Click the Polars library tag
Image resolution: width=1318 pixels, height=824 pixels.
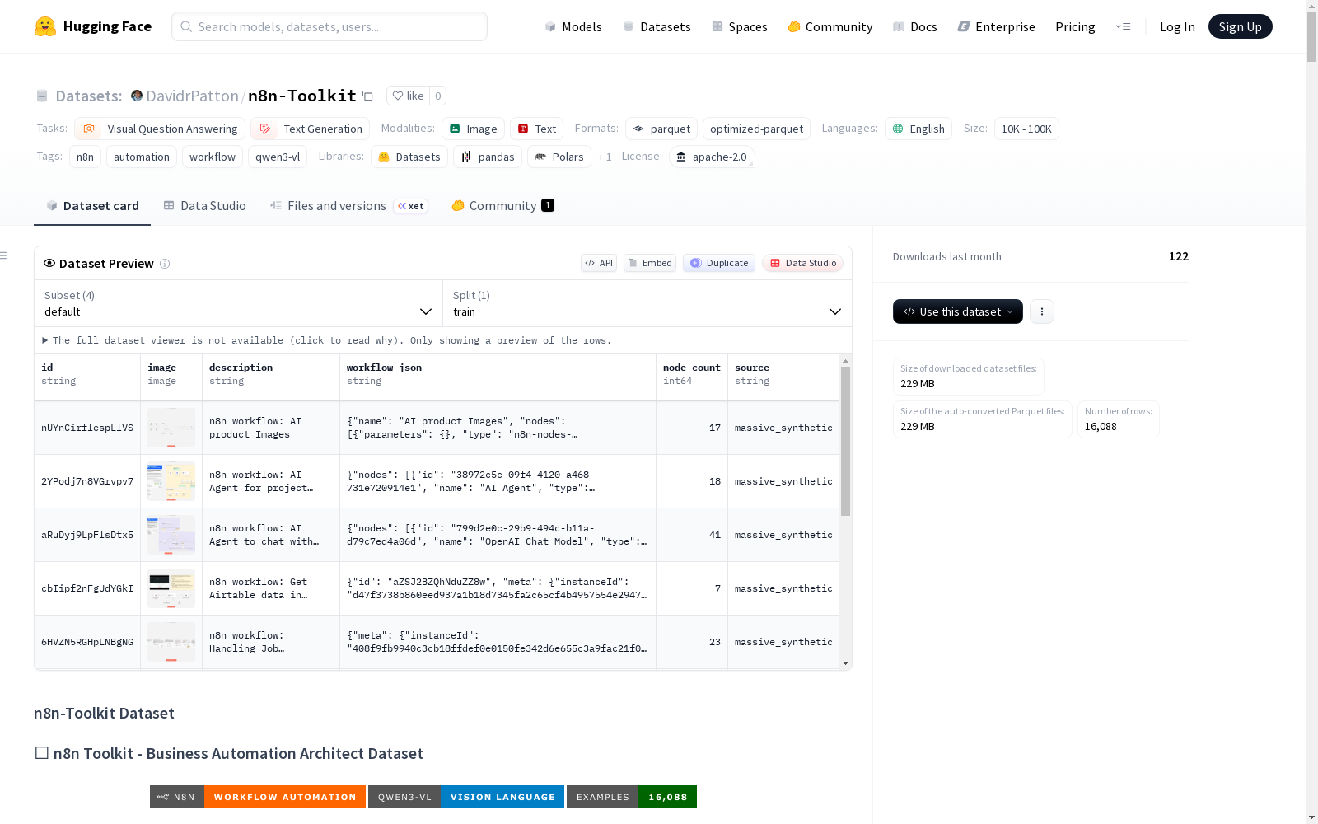click(559, 157)
